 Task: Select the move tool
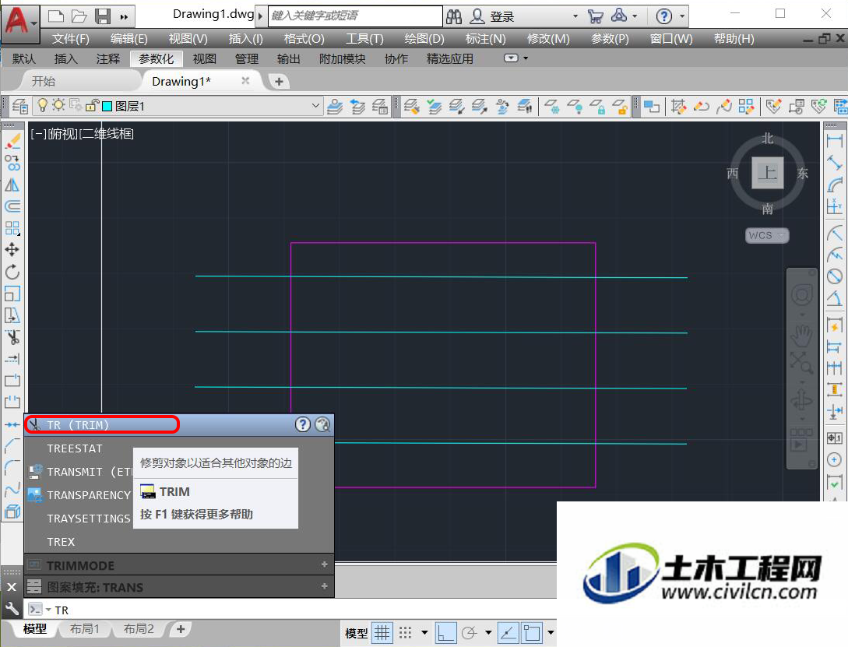tap(12, 250)
